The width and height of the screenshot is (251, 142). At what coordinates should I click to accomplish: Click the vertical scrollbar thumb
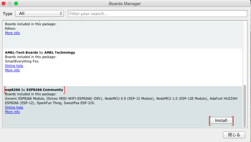click(x=245, y=105)
